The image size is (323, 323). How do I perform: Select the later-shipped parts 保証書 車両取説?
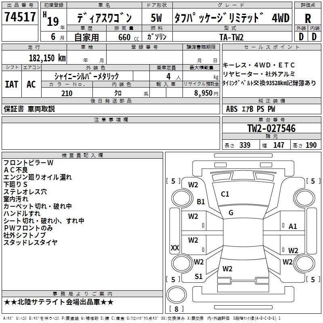[29, 109]
